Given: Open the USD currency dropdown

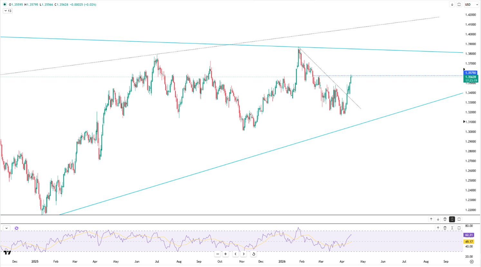Looking at the screenshot, I should point(472,5).
